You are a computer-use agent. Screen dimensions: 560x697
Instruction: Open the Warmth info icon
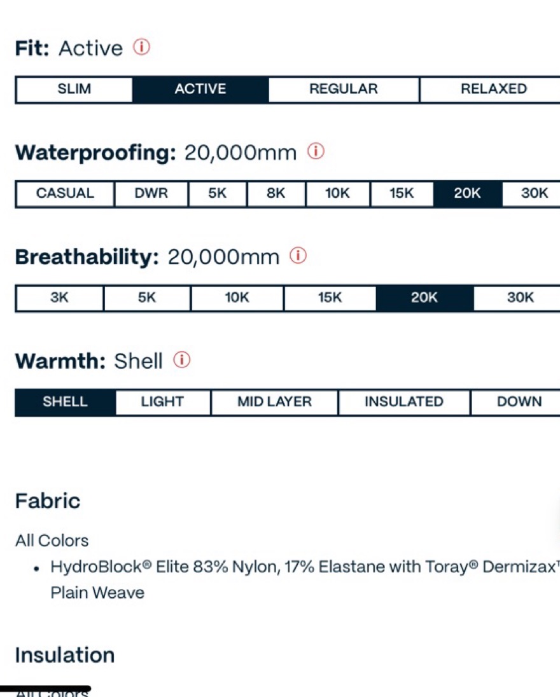coord(181,359)
